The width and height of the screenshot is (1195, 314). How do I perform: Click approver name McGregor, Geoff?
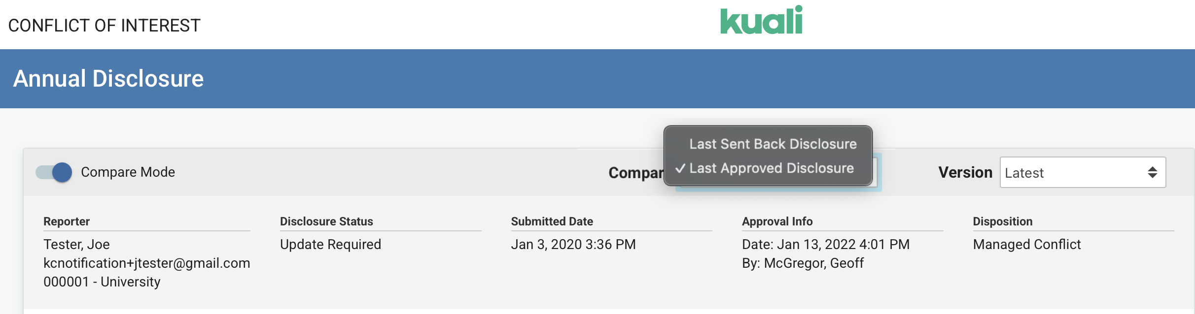click(813, 263)
